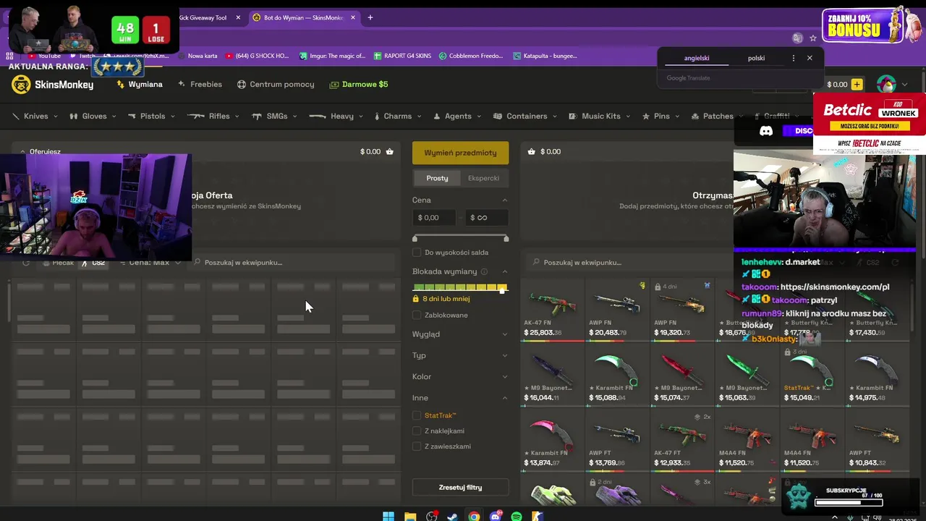Select the Karambit FN $13,874 item
Screen dimensions: 926x521
(x=553, y=440)
